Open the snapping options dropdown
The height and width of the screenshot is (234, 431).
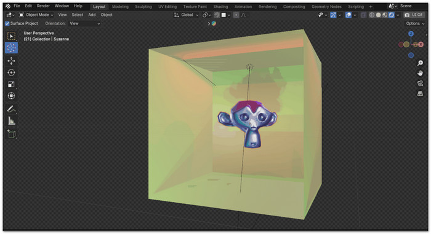tap(226, 15)
